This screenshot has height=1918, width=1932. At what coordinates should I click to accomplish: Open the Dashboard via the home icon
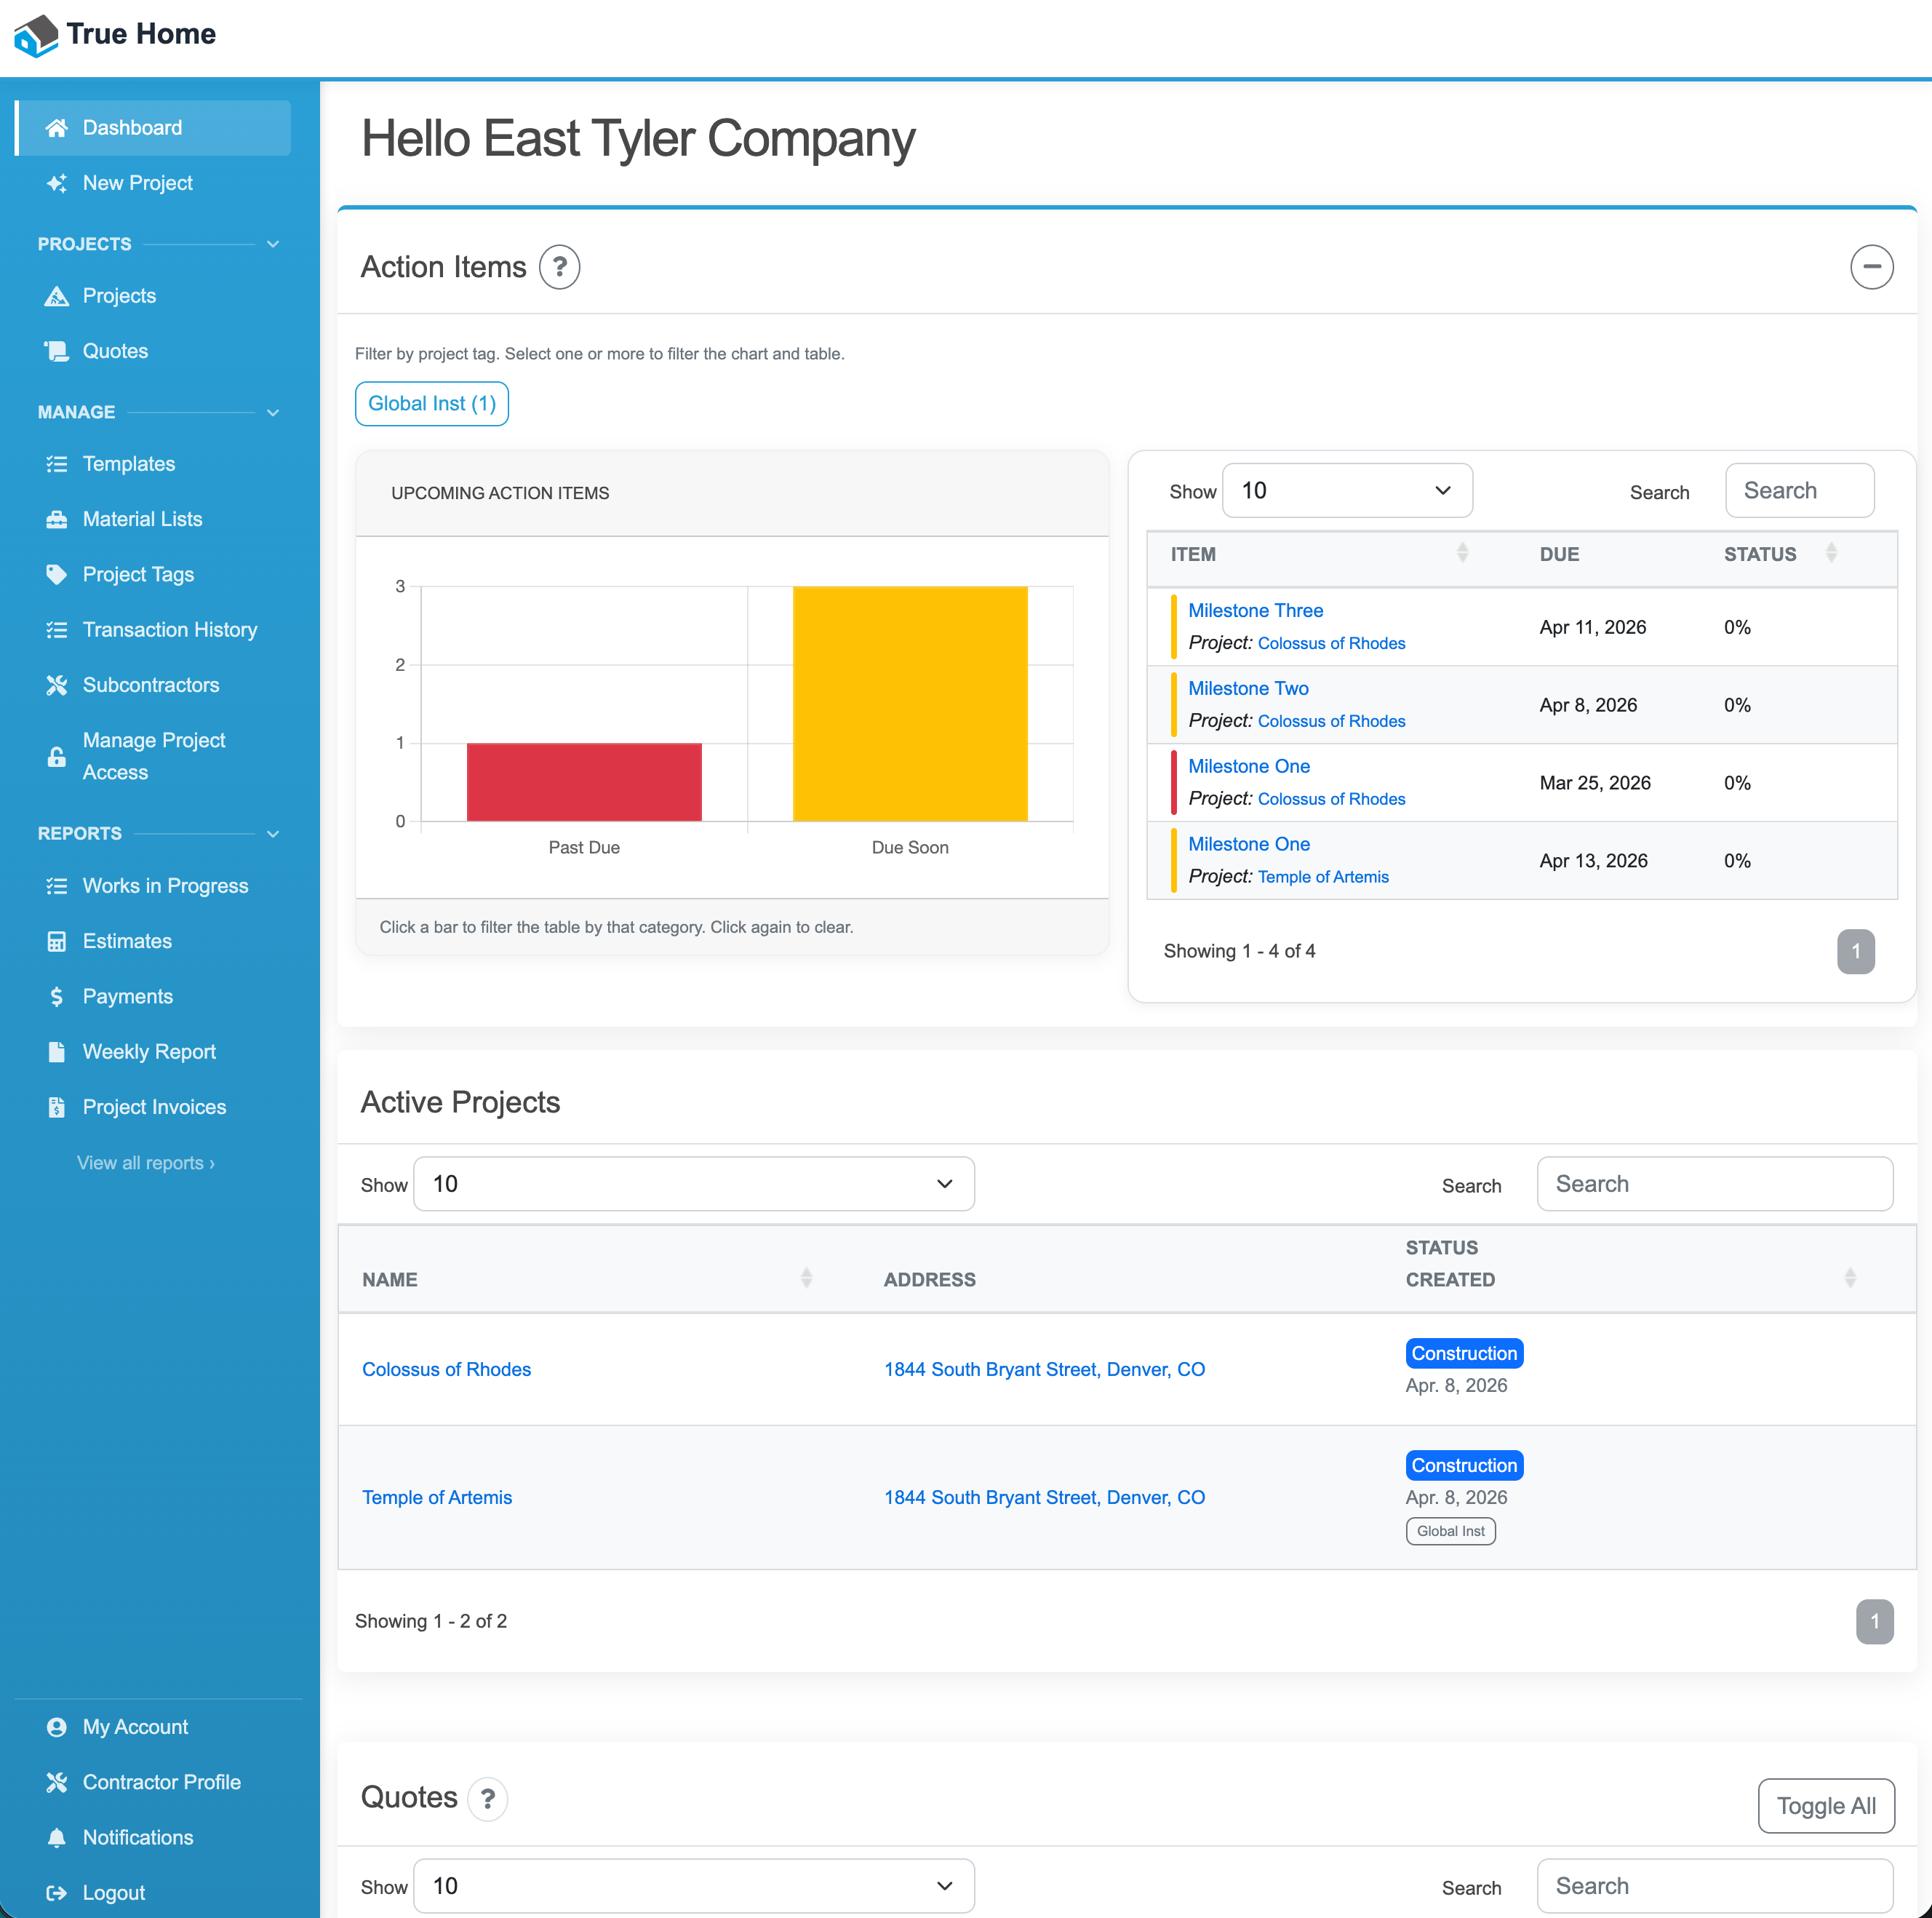tap(56, 127)
